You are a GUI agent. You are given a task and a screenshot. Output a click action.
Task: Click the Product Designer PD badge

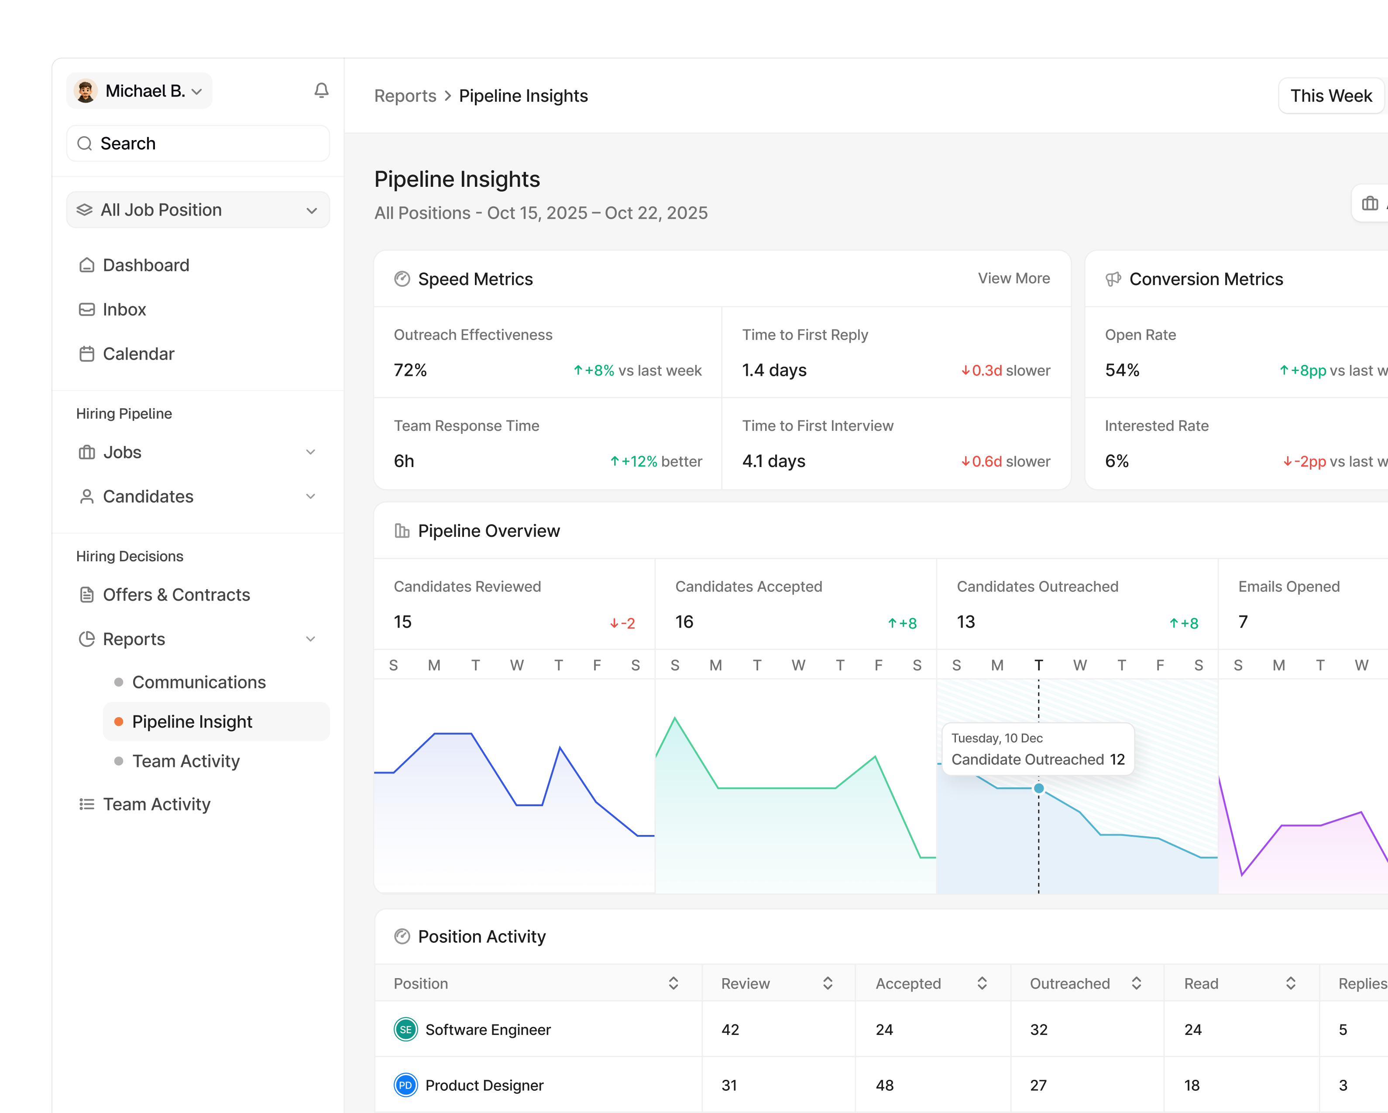coord(405,1085)
